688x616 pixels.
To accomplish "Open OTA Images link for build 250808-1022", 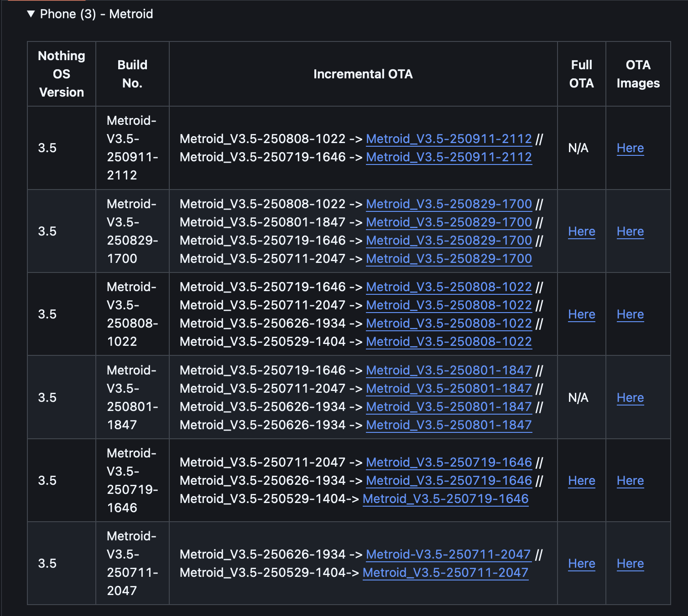I will pyautogui.click(x=630, y=314).
